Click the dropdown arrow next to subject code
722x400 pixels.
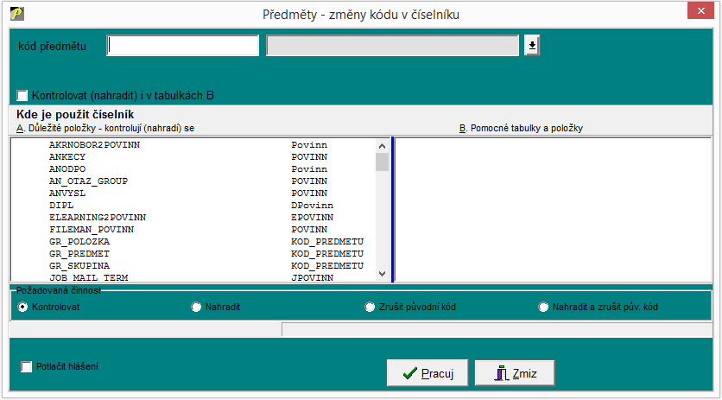531,46
